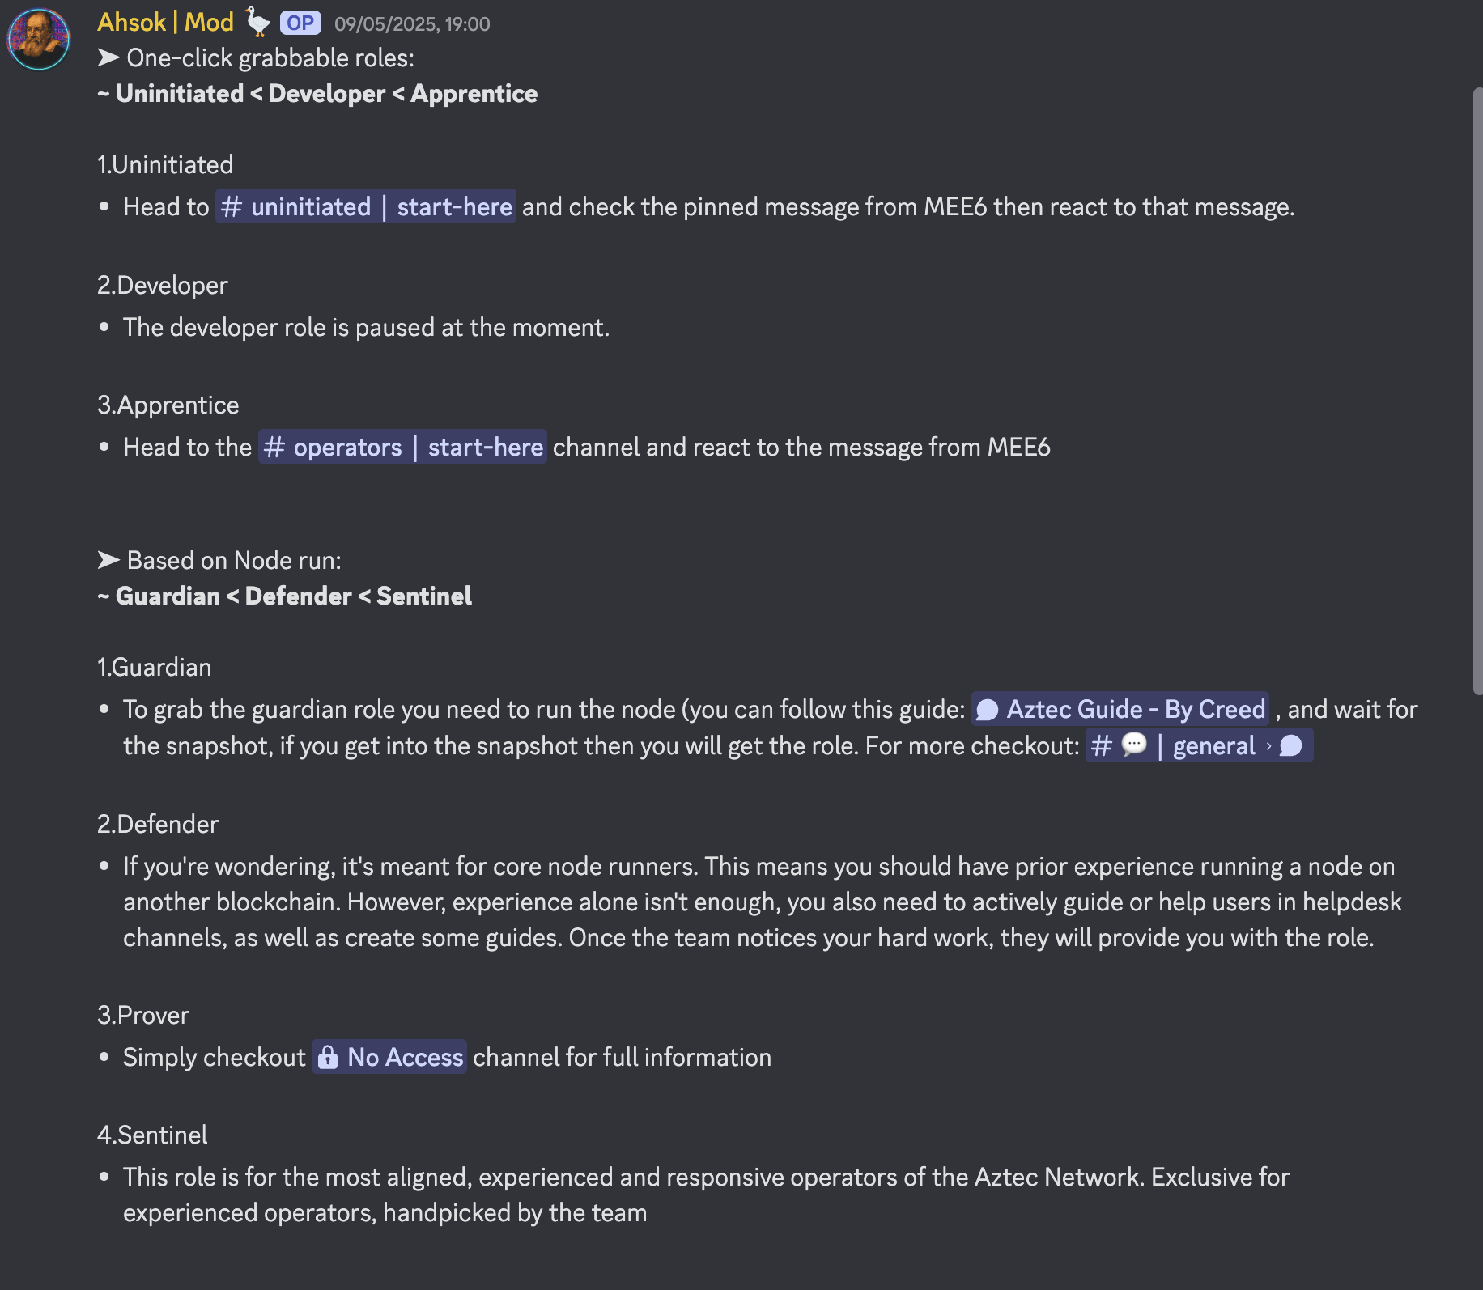This screenshot has width=1483, height=1290.
Task: Open the general channel mention text
Action: tap(1213, 746)
